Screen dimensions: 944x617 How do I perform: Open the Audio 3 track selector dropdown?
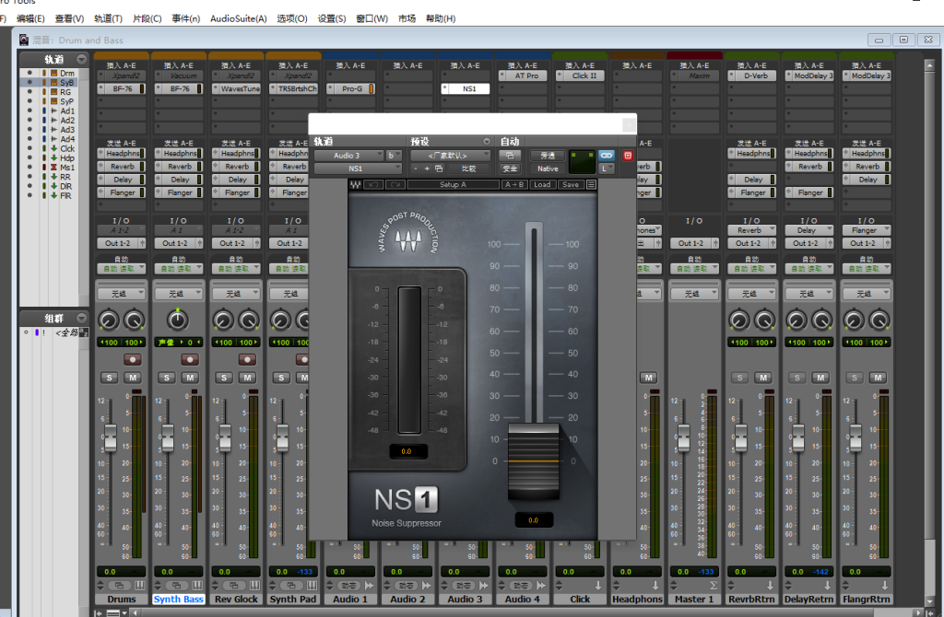348,156
